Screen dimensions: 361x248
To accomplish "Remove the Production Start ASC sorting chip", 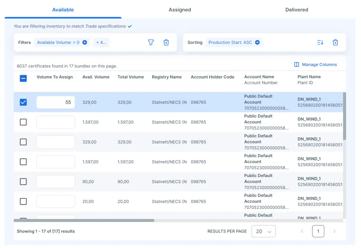I will pos(257,42).
